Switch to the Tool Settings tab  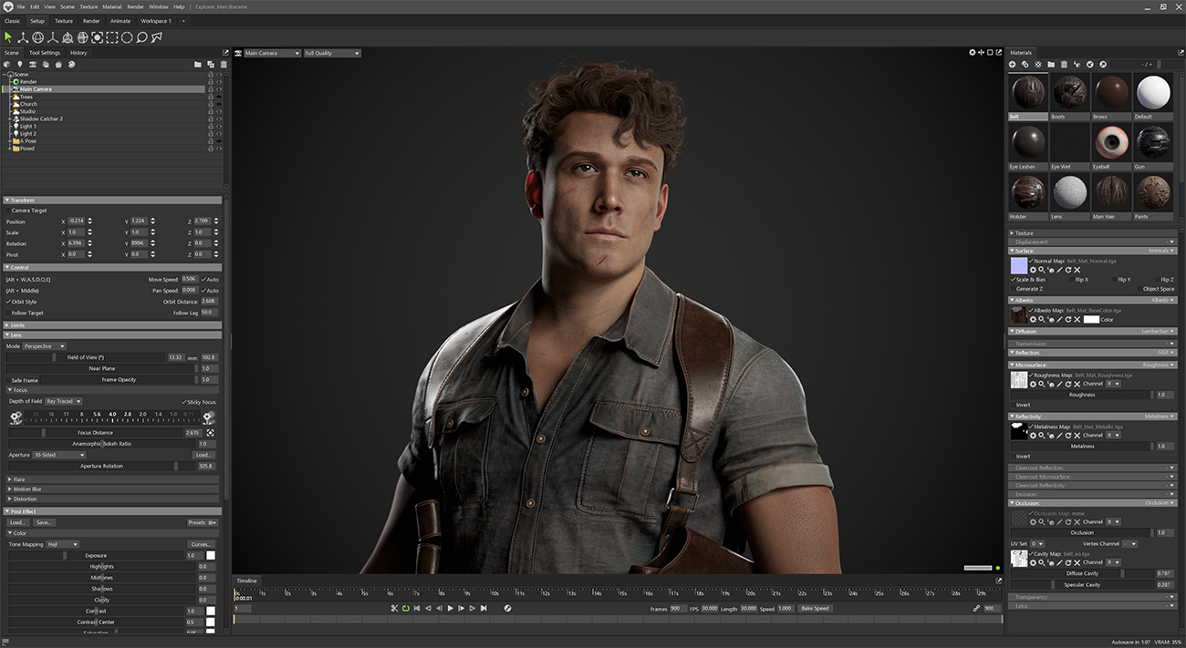pos(45,53)
